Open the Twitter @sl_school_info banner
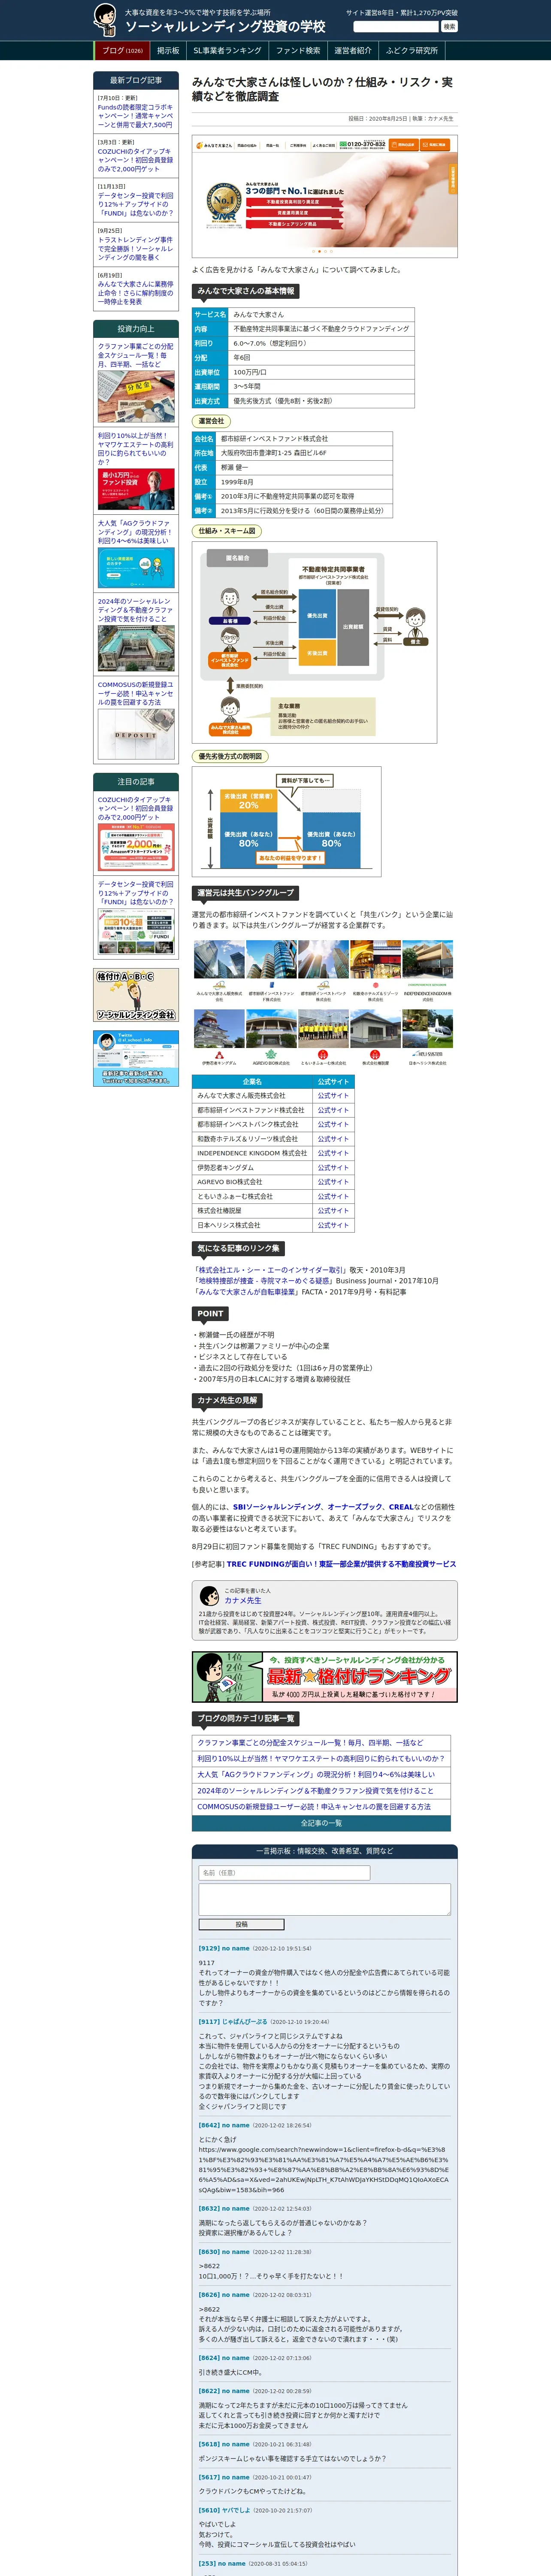 [x=136, y=1058]
